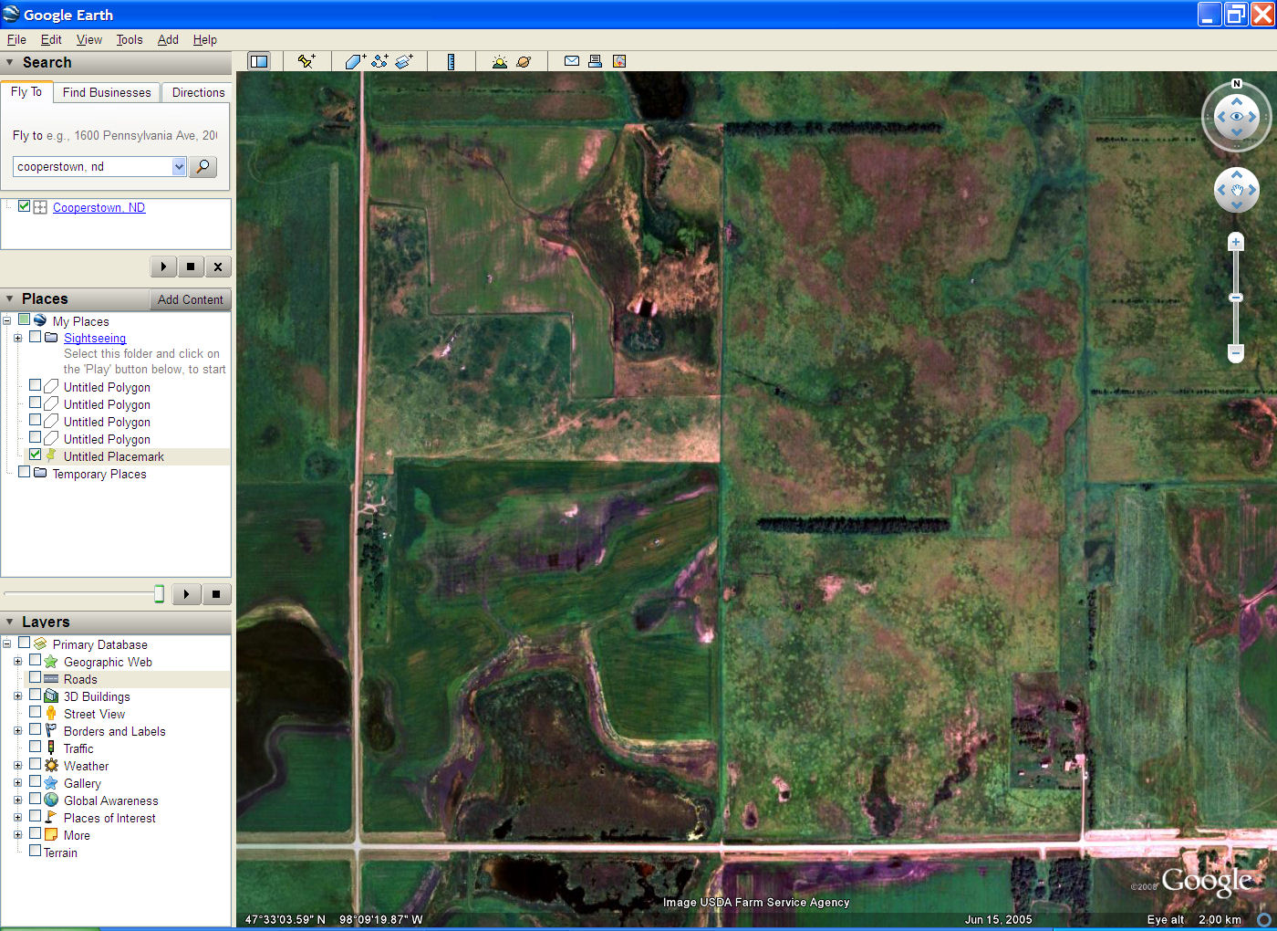The width and height of the screenshot is (1277, 931).
Task: Collapse the Places panel triangle
Action: tap(10, 298)
